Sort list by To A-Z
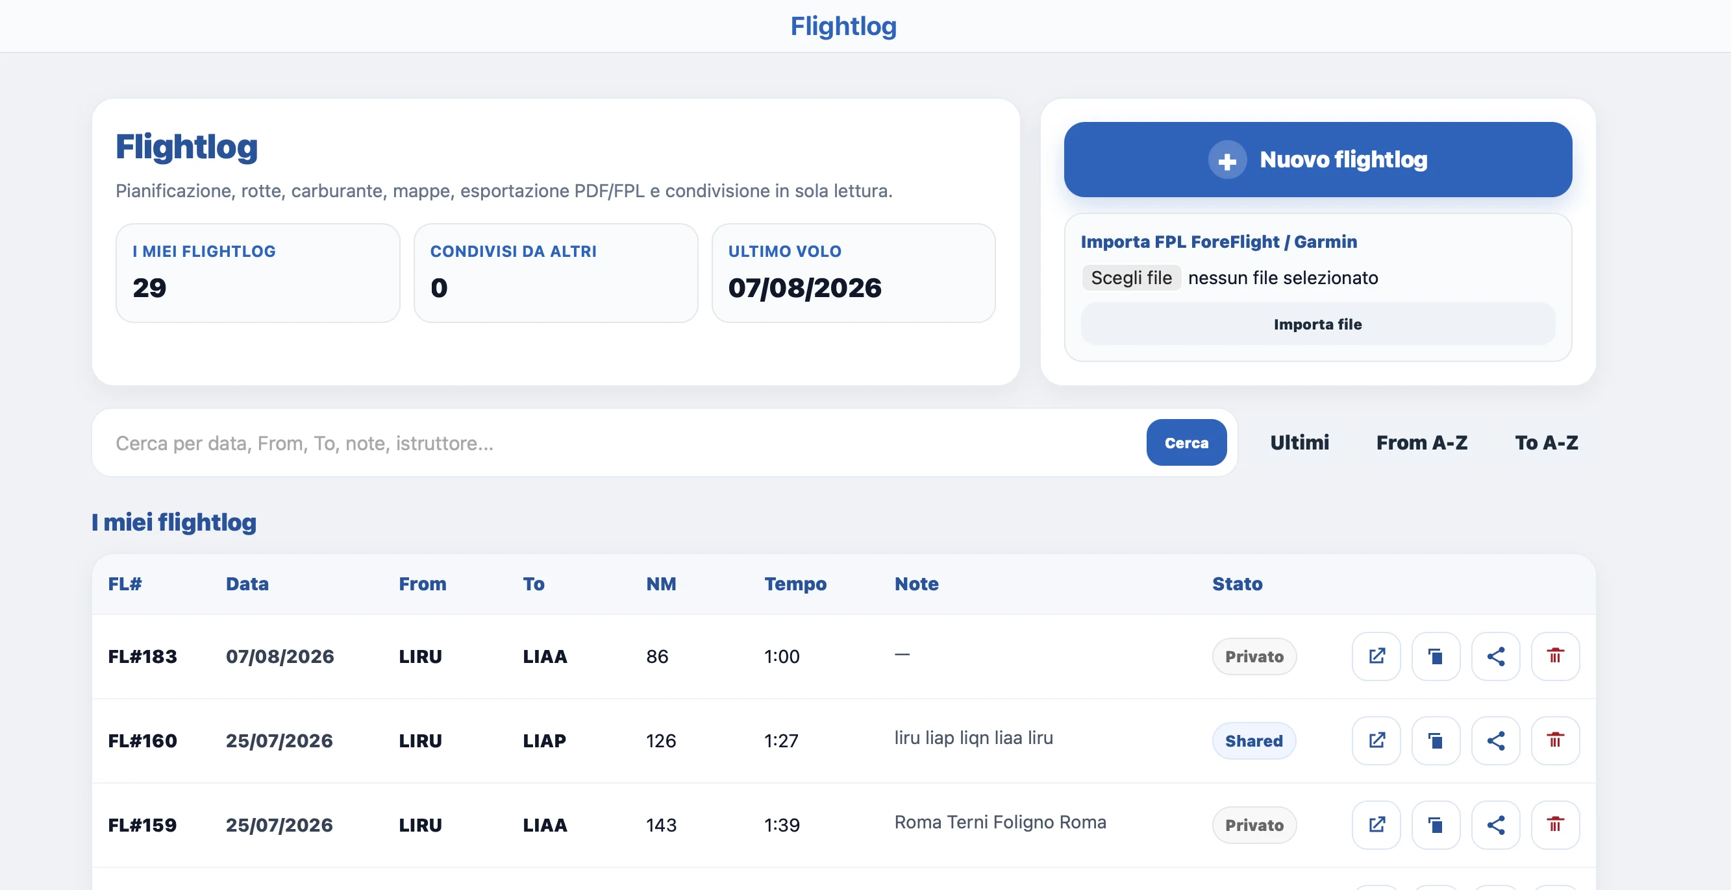The image size is (1731, 890). tap(1545, 442)
